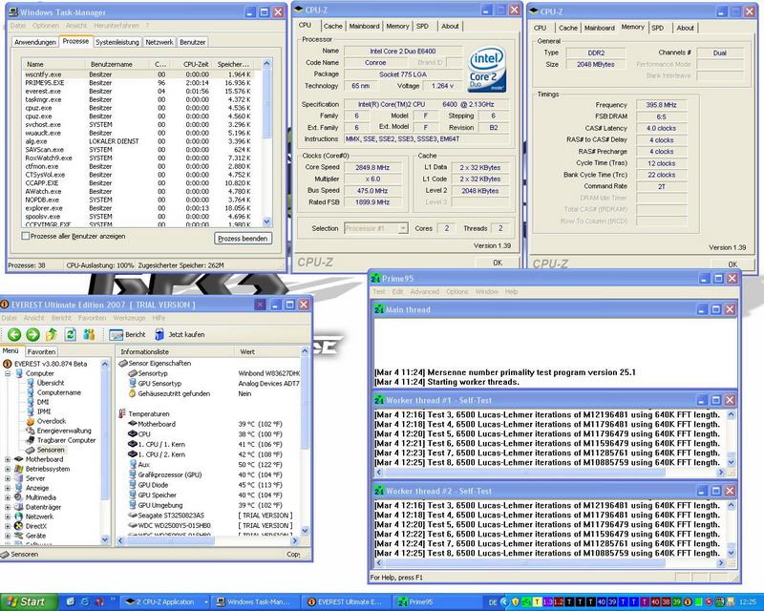Viewport: 764px width, 611px height.
Task: Select Overclock in the EVEREST tree
Action: click(x=52, y=421)
